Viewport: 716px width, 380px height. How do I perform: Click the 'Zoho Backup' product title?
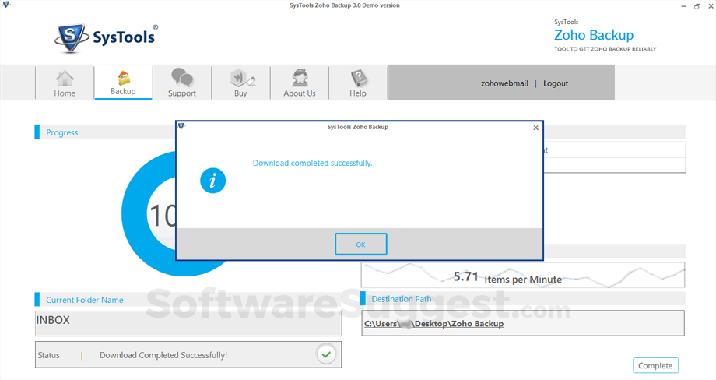(x=594, y=35)
